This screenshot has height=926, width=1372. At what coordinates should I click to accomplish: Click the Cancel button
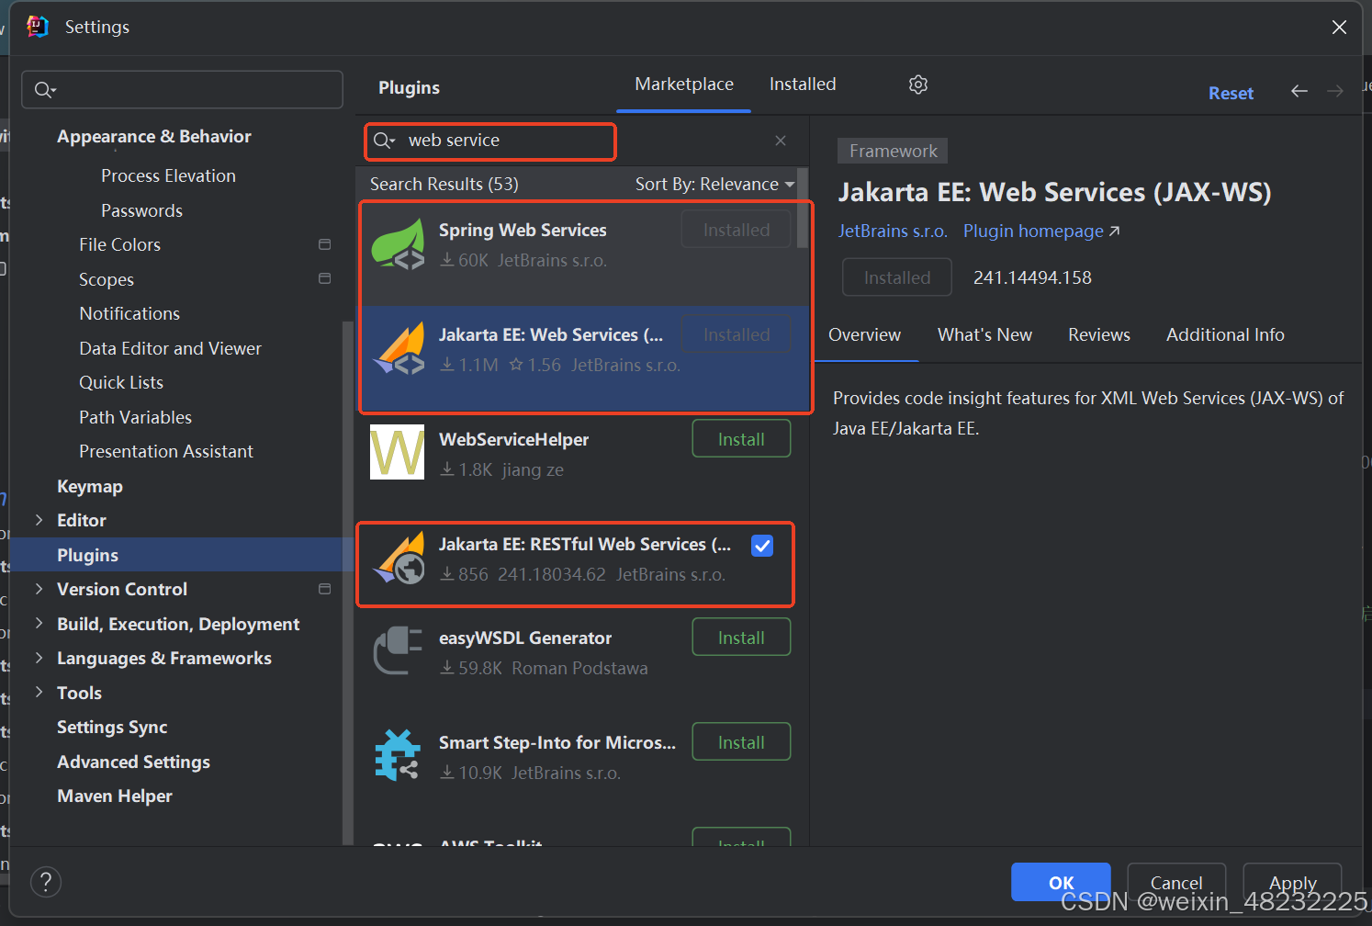1176,882
